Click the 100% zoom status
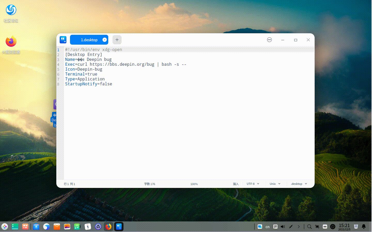The image size is (372, 232). [194, 184]
